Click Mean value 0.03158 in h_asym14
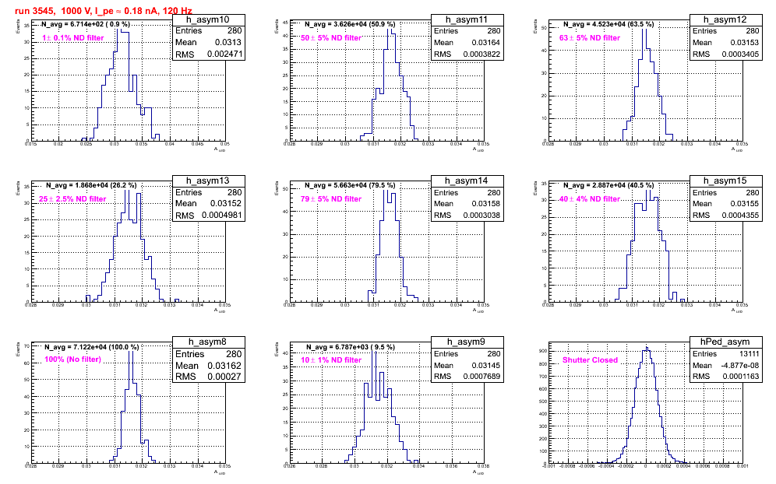This screenshot has width=776, height=484. (485, 203)
